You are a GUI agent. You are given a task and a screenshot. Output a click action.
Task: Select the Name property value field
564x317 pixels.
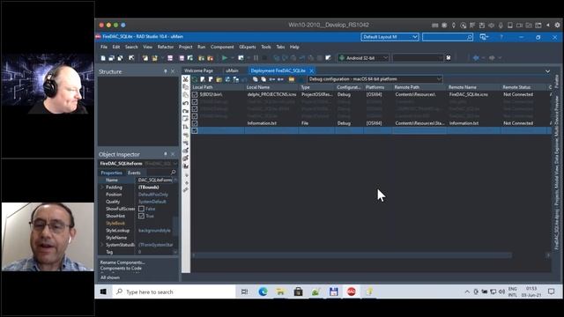click(155, 180)
